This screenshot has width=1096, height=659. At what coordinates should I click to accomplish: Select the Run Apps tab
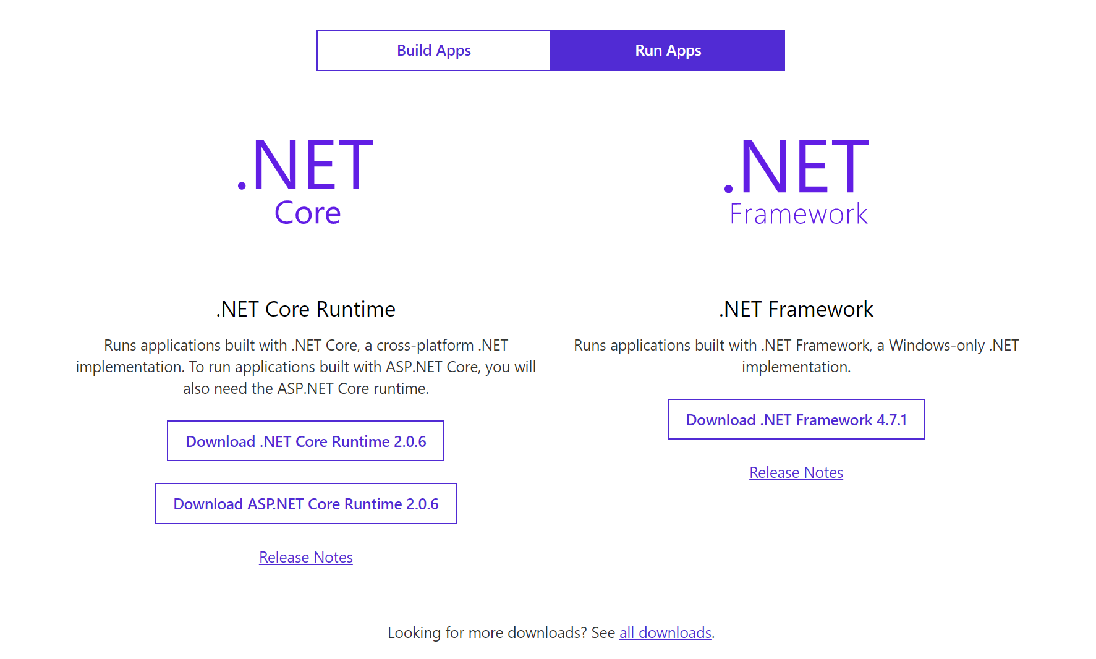667,50
